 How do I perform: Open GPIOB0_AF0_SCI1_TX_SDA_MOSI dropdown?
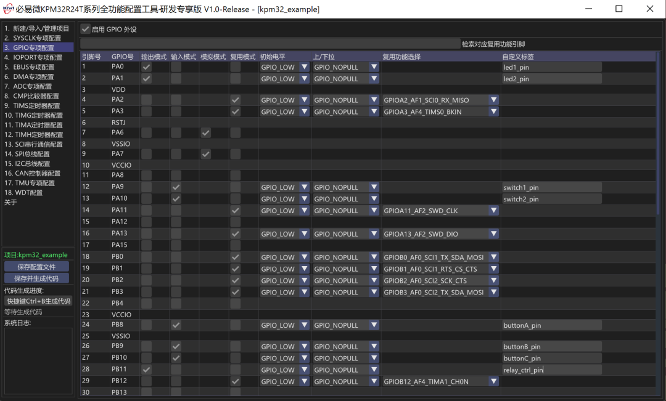(440, 257)
